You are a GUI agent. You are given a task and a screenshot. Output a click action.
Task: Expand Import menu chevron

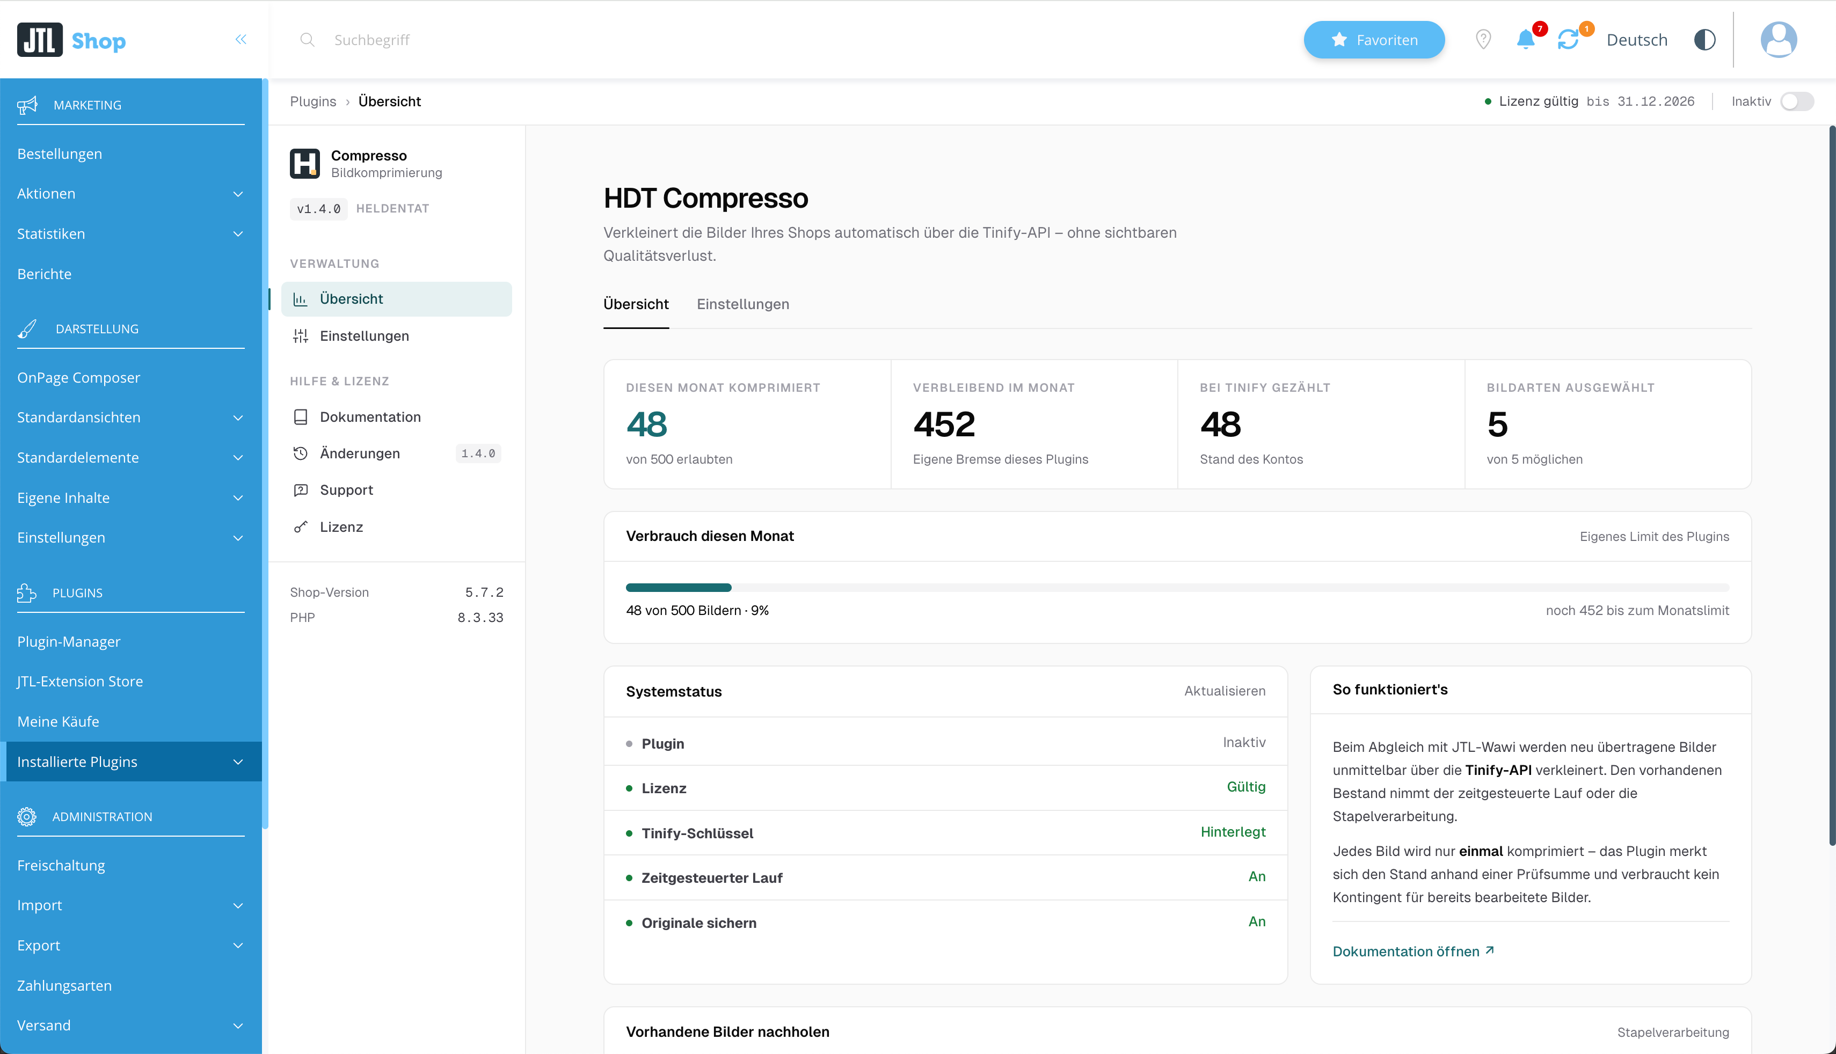(x=238, y=905)
